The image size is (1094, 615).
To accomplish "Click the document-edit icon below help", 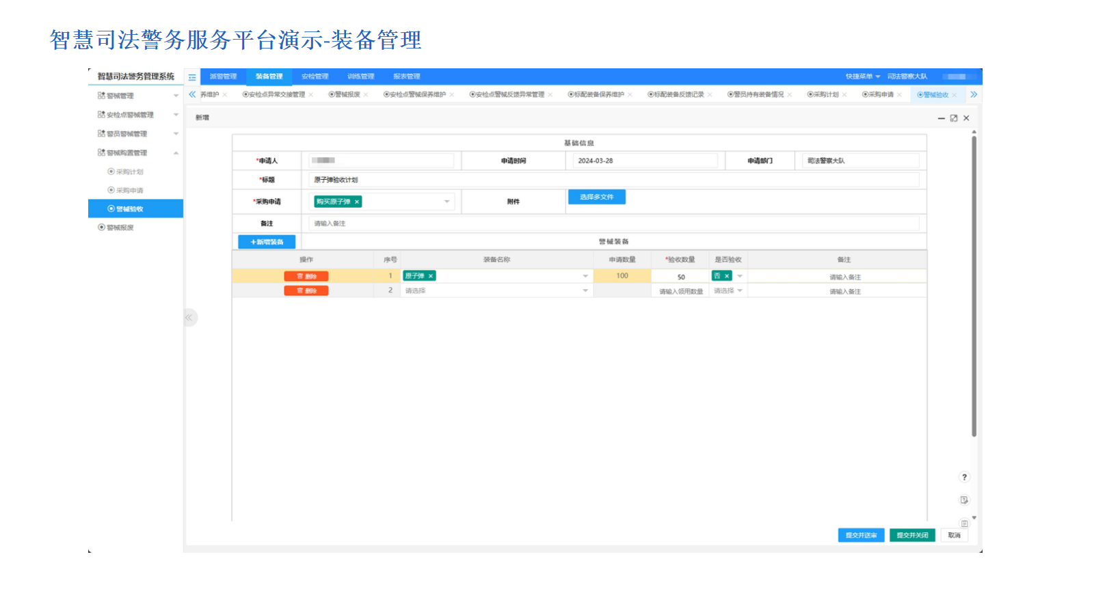I will [x=964, y=500].
